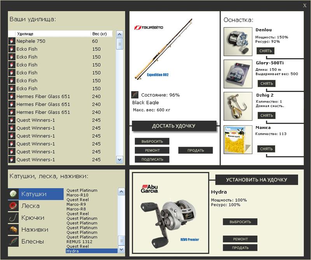
Task: Click the Манка bait thumbnail
Action: coord(238,140)
